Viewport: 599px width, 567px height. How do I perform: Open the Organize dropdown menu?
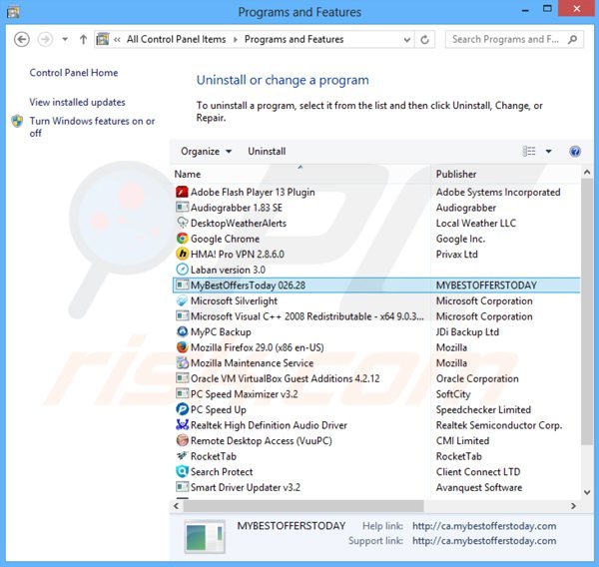pos(206,152)
